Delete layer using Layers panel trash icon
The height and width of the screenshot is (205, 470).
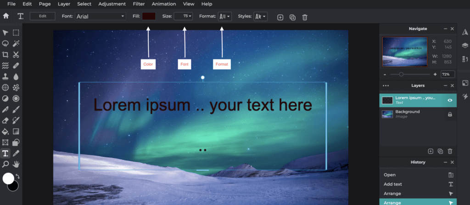point(450,151)
